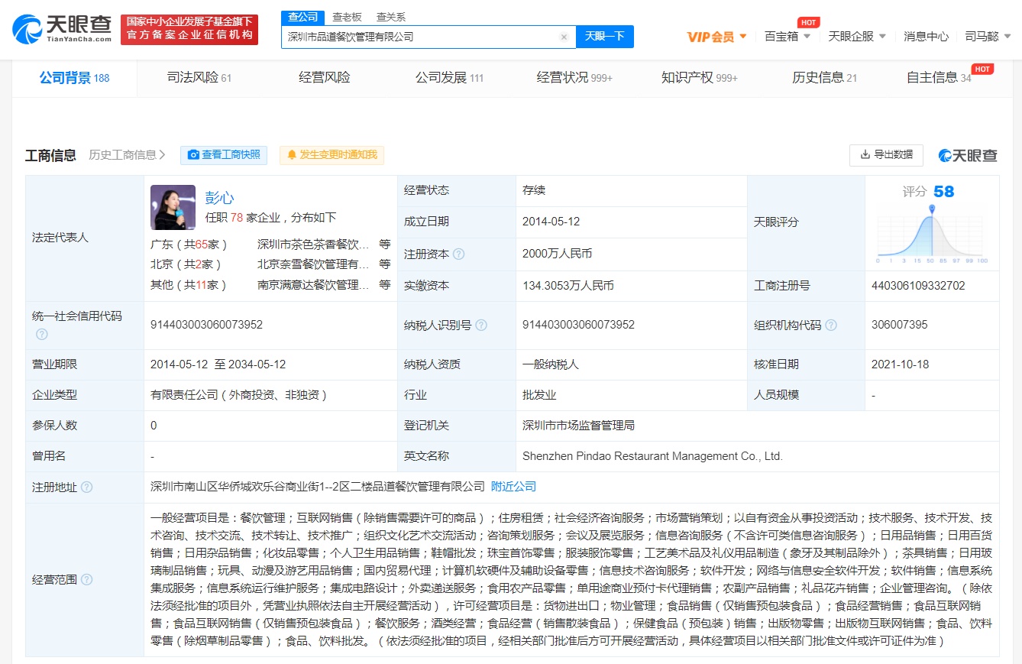The height and width of the screenshot is (664, 1022).
Task: Expand the 天眼企服 menu
Action: pos(857,37)
